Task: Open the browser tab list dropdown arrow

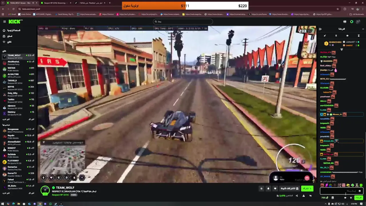Action: click(x=3, y=3)
